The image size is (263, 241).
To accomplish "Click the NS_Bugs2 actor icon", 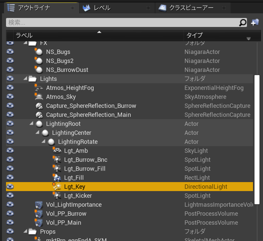I will (39, 61).
